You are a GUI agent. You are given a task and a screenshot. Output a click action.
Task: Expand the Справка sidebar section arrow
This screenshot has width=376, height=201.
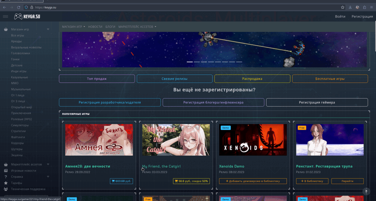(48, 177)
